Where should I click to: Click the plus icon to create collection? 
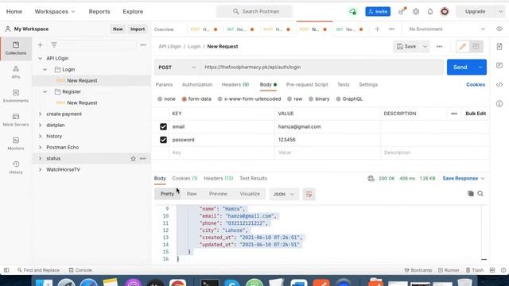click(x=40, y=45)
